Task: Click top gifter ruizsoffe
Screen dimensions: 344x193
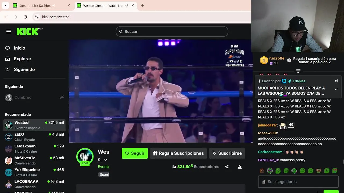Action: (x=277, y=58)
